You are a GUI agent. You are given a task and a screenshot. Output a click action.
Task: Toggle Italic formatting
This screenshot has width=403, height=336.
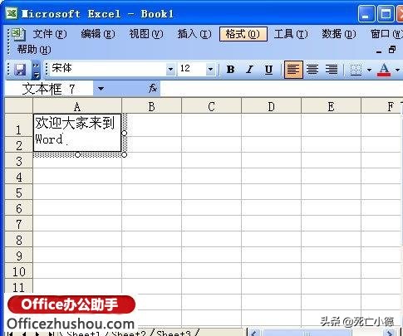(249, 70)
